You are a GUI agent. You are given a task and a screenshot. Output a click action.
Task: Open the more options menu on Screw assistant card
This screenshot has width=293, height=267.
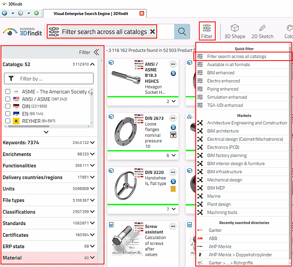click(x=173, y=226)
